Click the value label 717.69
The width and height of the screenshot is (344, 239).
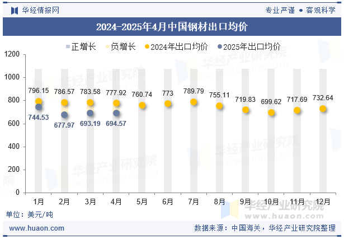297,100
